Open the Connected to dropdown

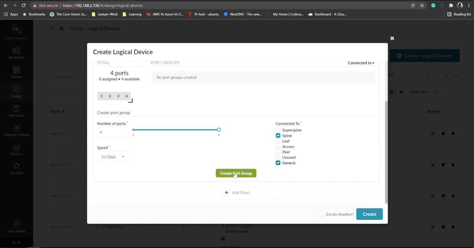(361, 63)
